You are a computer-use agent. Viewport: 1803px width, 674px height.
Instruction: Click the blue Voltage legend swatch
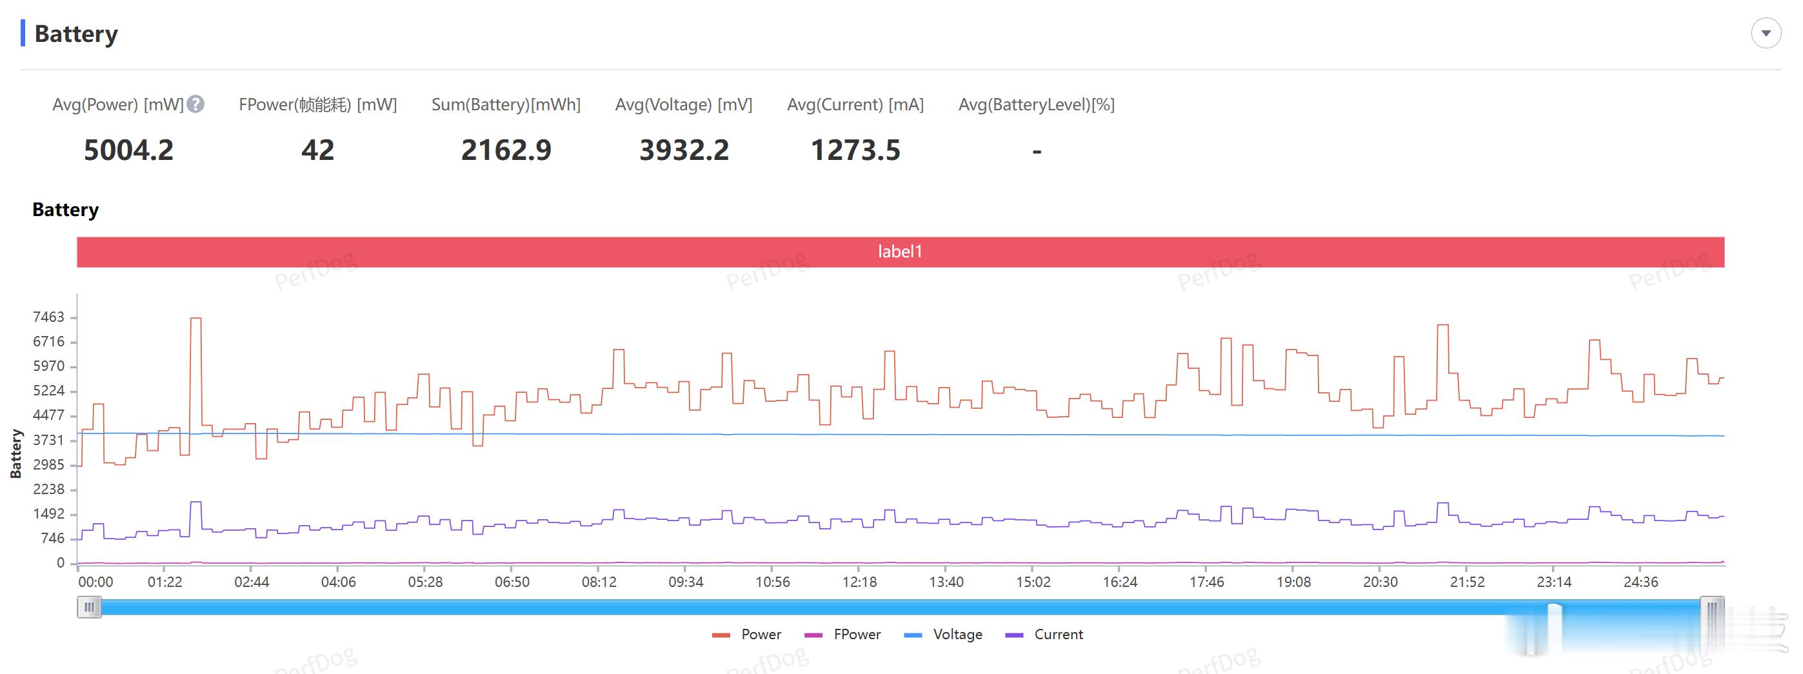pyautogui.click(x=913, y=635)
